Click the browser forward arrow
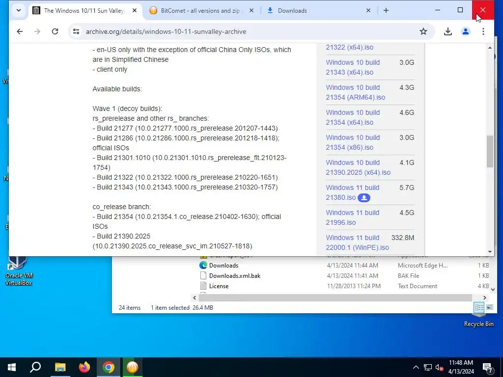This screenshot has height=377, width=503. [x=37, y=31]
